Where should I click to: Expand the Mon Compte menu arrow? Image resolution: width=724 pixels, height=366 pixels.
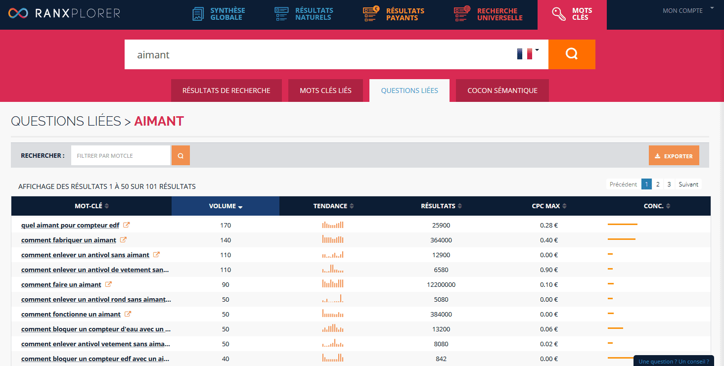point(712,8)
